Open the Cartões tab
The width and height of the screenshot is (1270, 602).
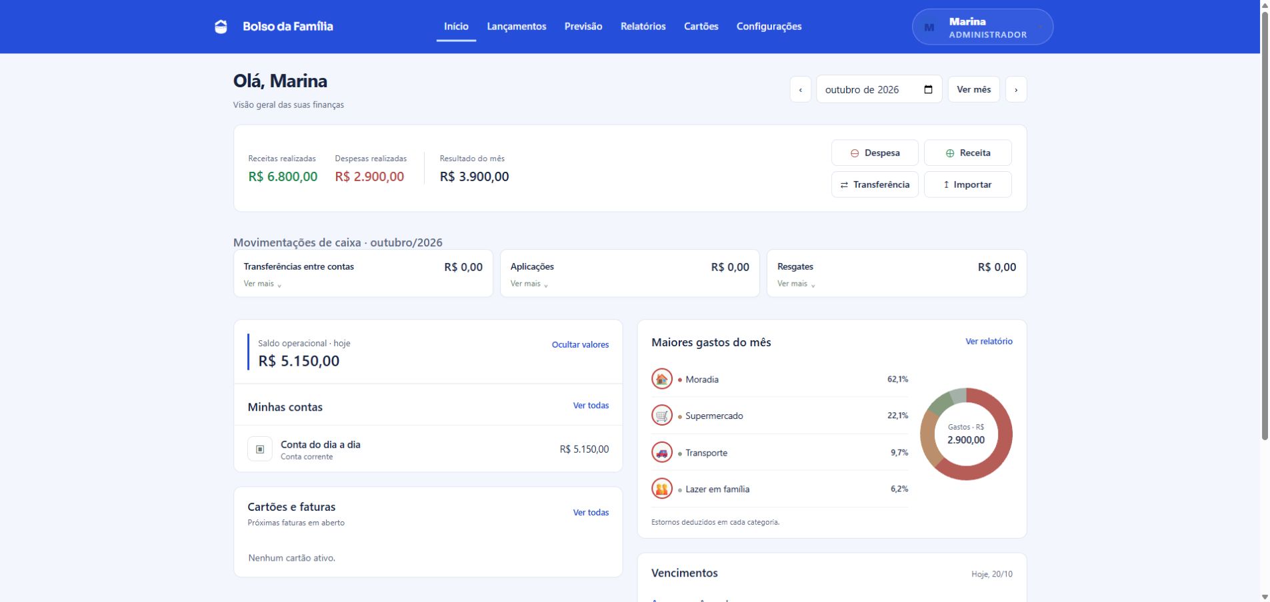[701, 27]
